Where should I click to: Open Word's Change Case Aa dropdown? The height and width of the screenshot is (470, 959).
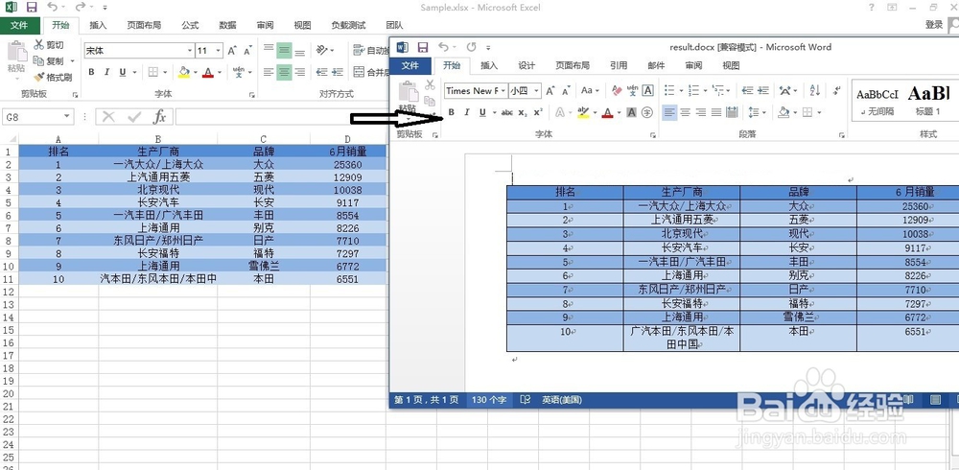(x=590, y=90)
